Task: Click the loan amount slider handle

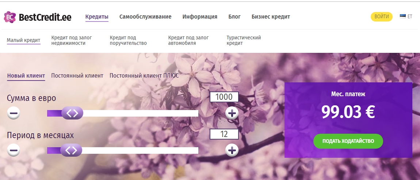Action: (x=72, y=113)
